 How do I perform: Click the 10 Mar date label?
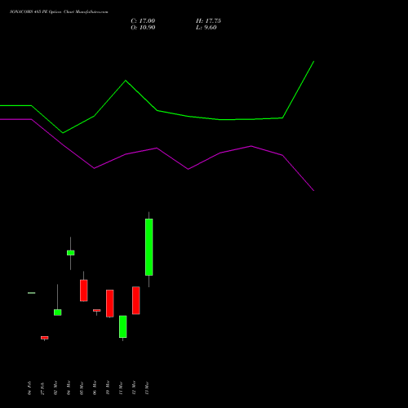pyautogui.click(x=108, y=388)
